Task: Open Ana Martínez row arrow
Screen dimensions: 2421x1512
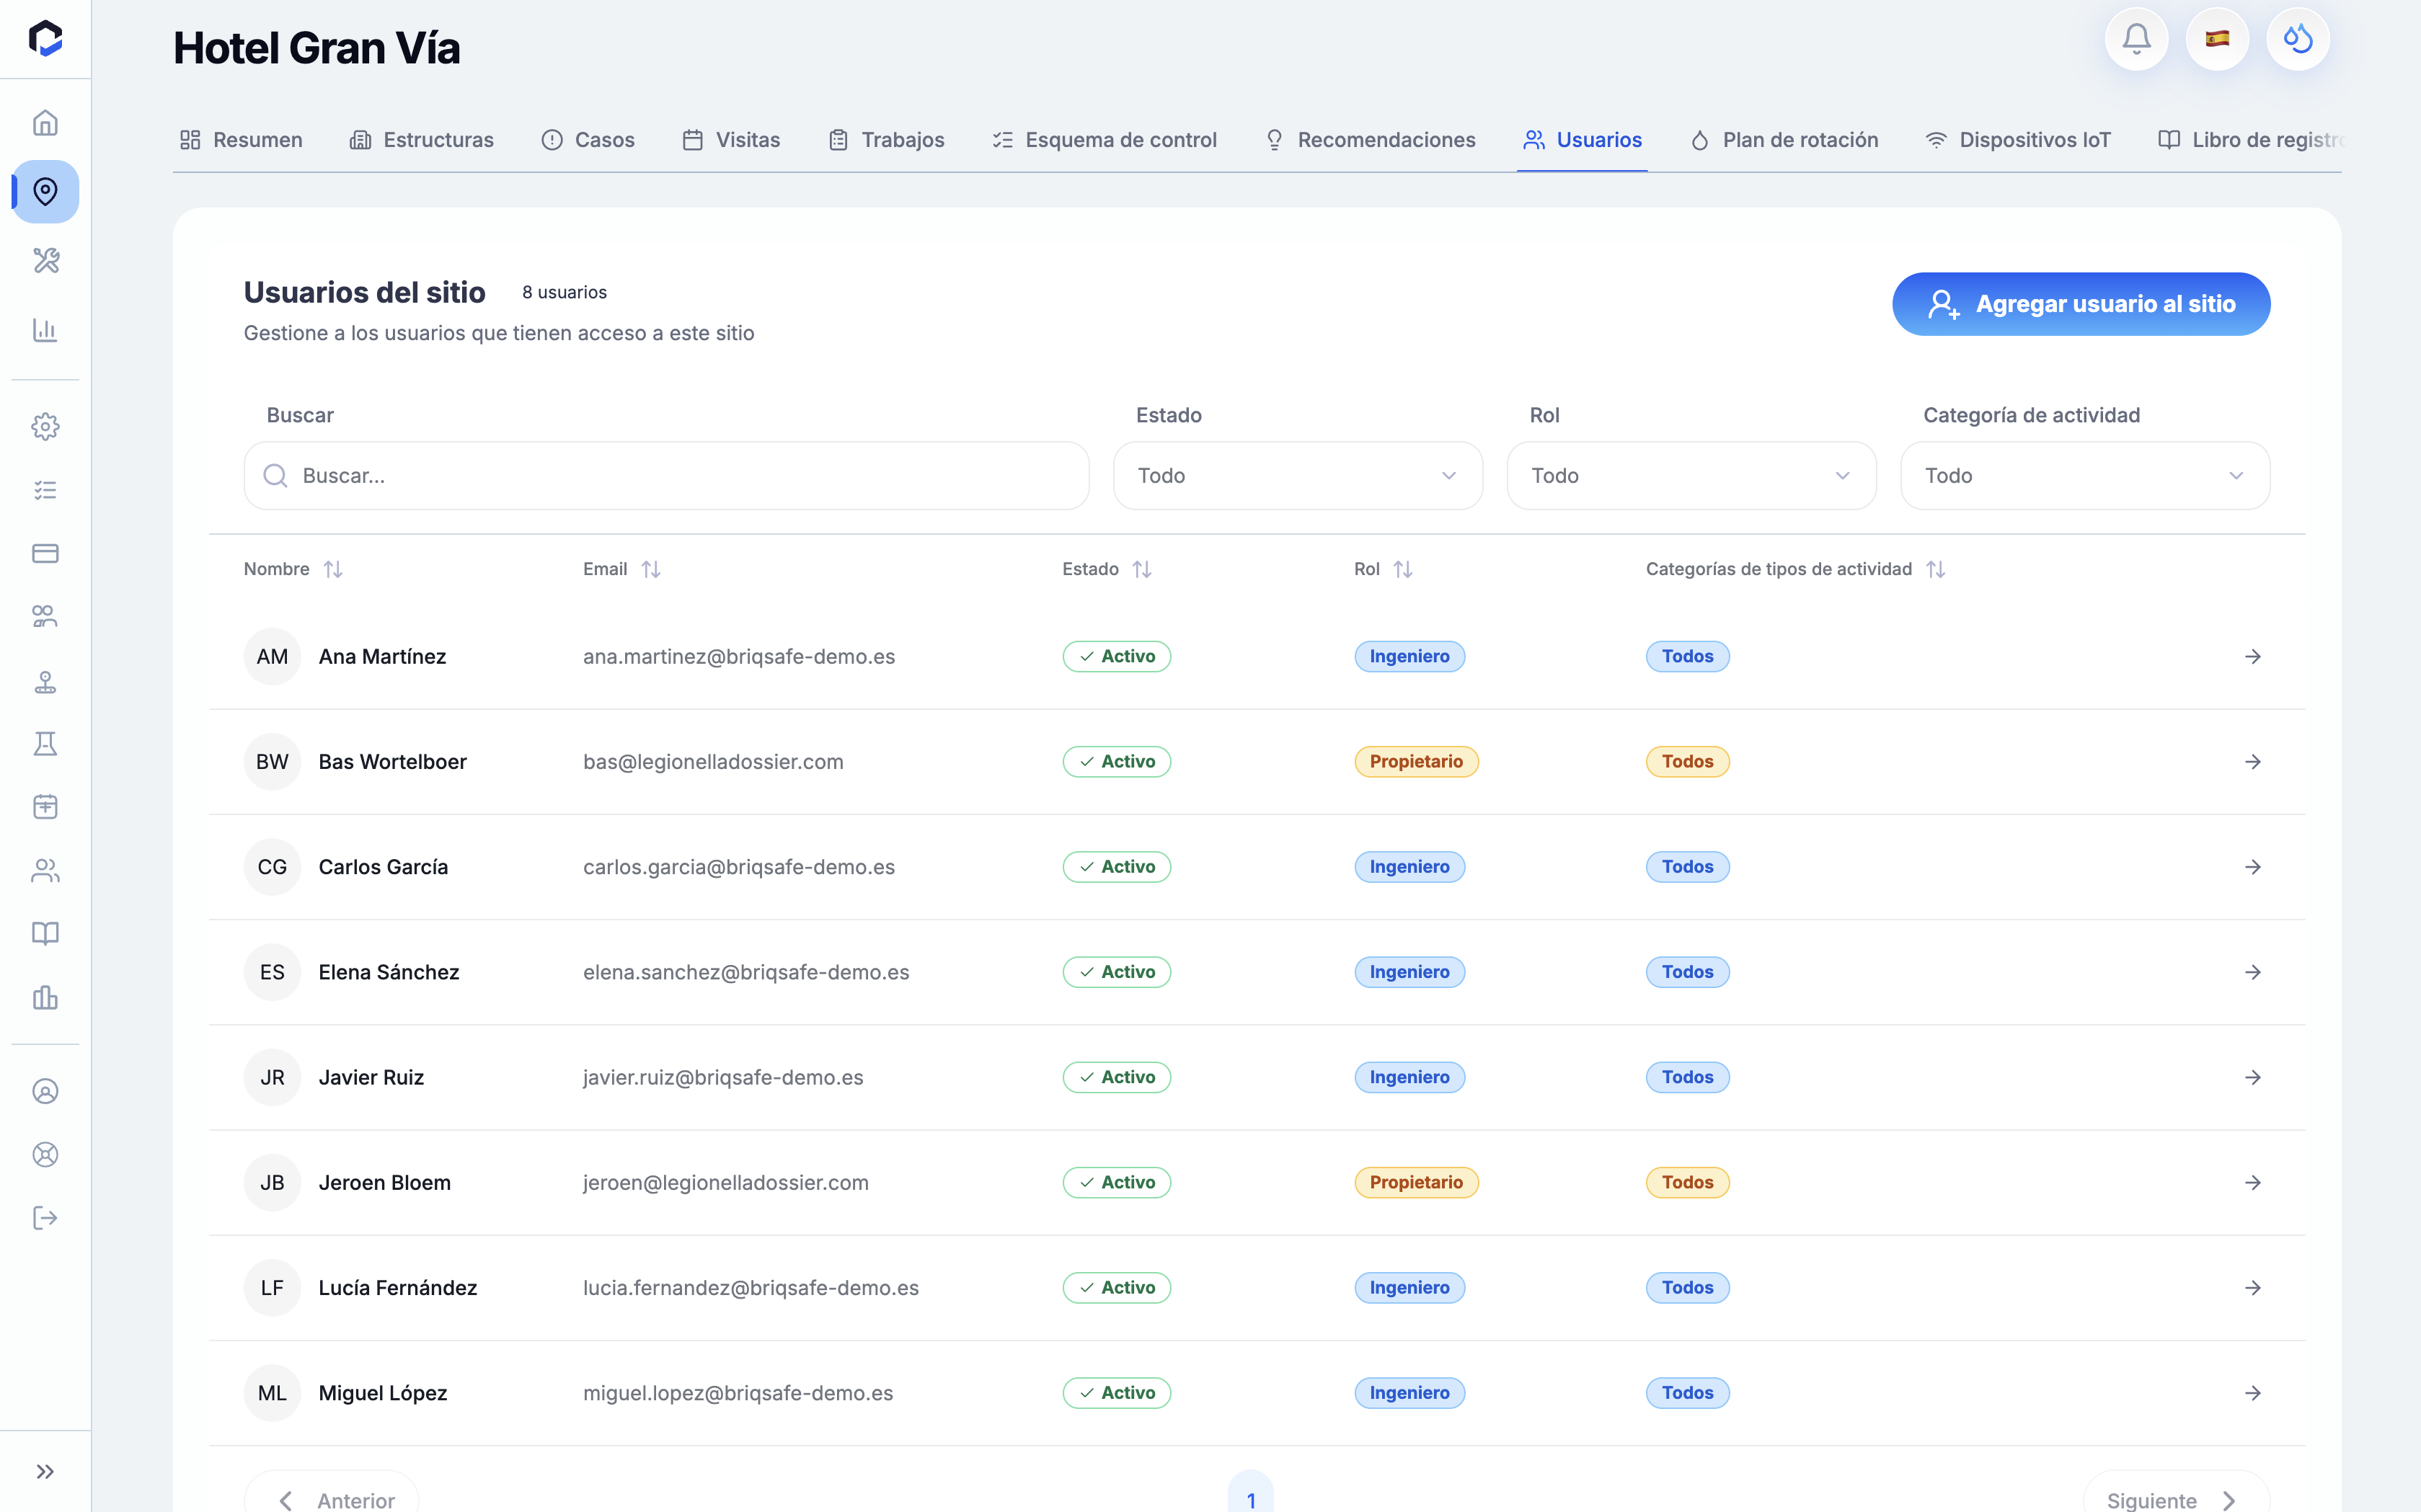Action: pos(2253,657)
